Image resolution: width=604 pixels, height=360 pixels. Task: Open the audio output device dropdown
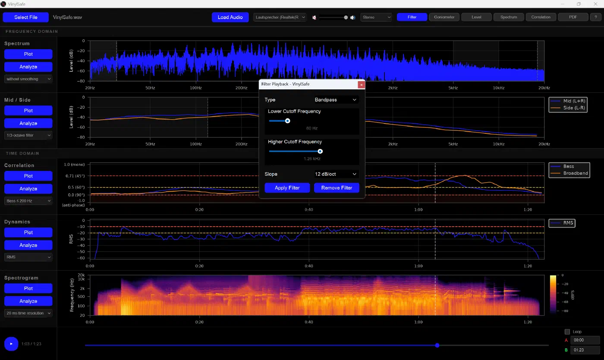coord(280,17)
